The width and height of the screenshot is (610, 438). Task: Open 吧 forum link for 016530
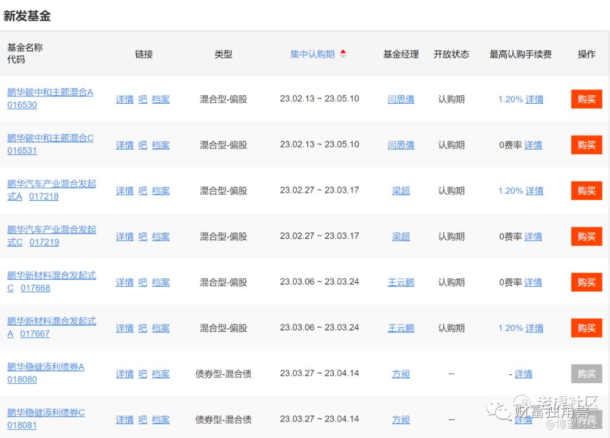(143, 99)
